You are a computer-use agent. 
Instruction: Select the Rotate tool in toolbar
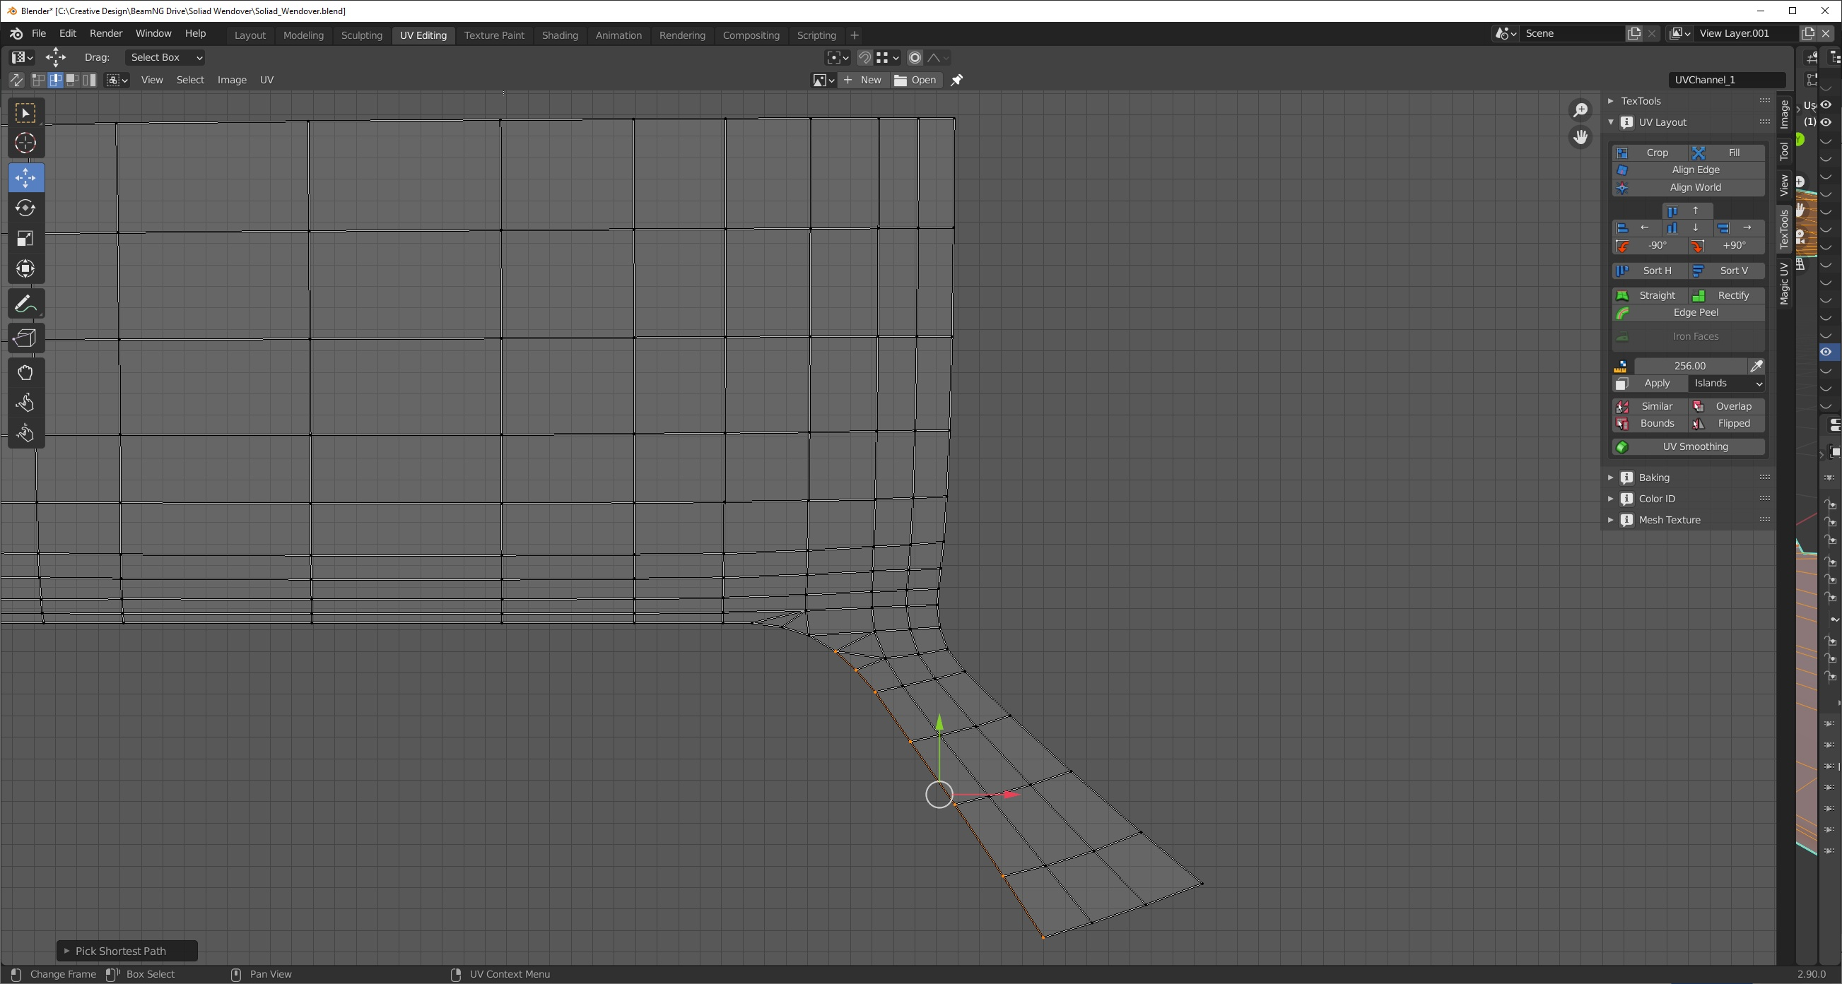pos(25,208)
